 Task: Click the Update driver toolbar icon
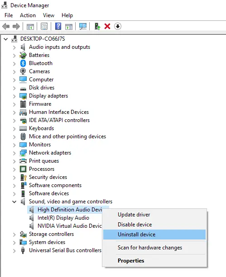(97, 26)
